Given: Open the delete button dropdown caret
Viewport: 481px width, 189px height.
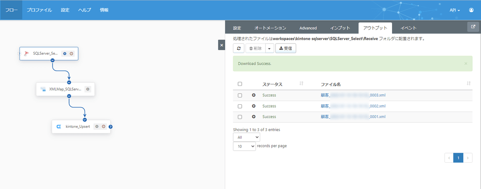Looking at the screenshot, I should pos(269,48).
